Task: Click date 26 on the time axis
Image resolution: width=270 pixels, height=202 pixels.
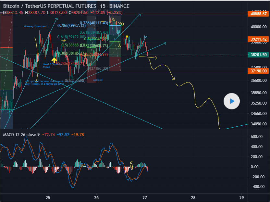Action: coord(96,197)
